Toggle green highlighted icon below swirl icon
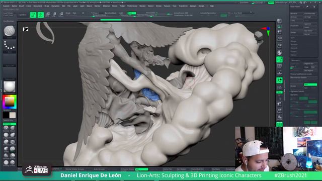The height and width of the screenshot is (181, 322). 279,59
